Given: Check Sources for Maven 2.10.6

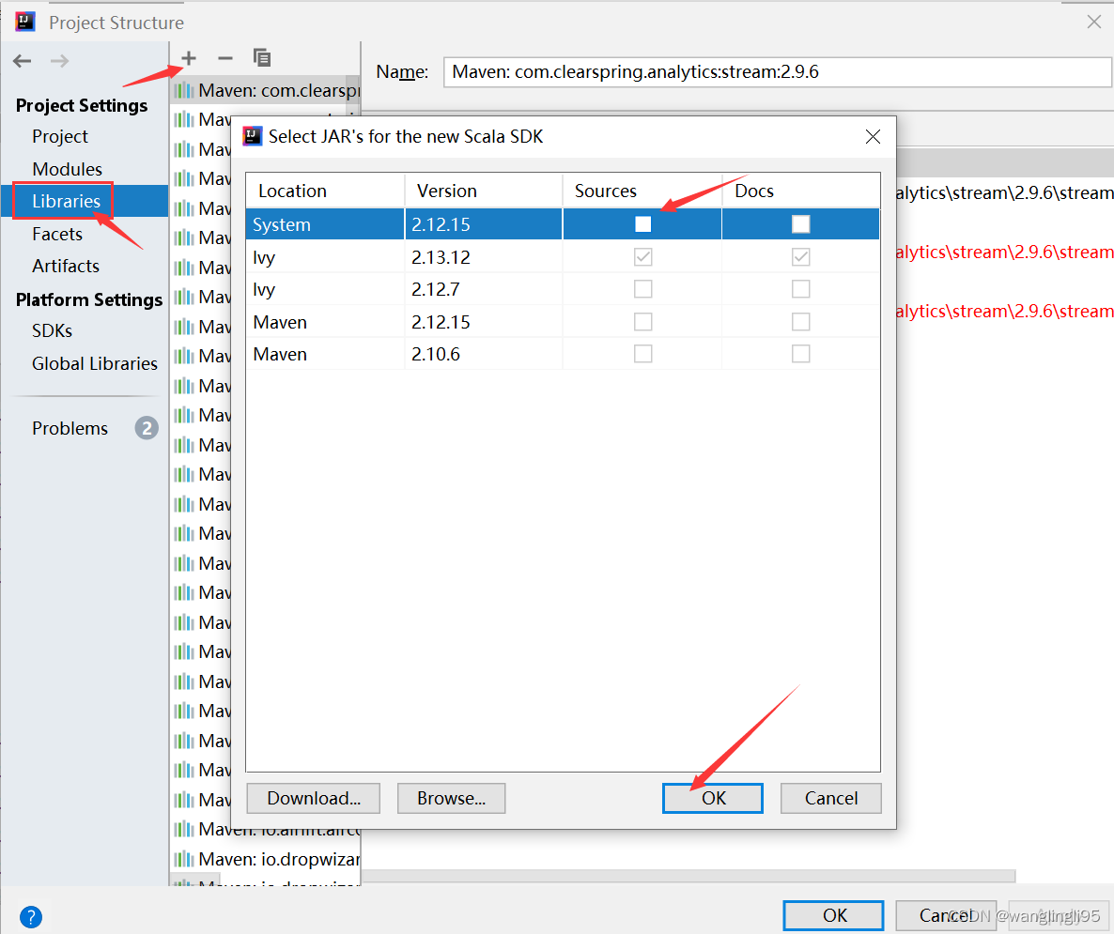Looking at the screenshot, I should pos(643,354).
